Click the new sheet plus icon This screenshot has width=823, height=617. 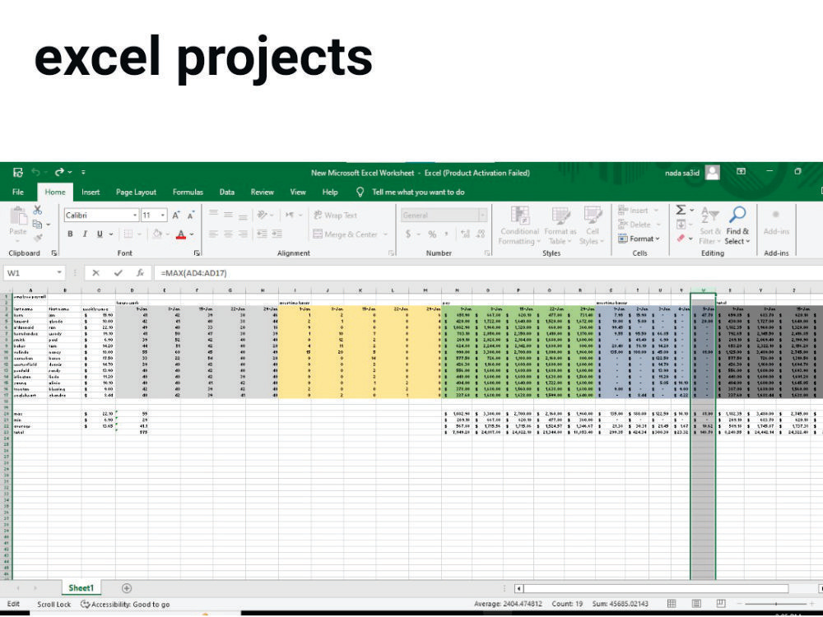[127, 588]
